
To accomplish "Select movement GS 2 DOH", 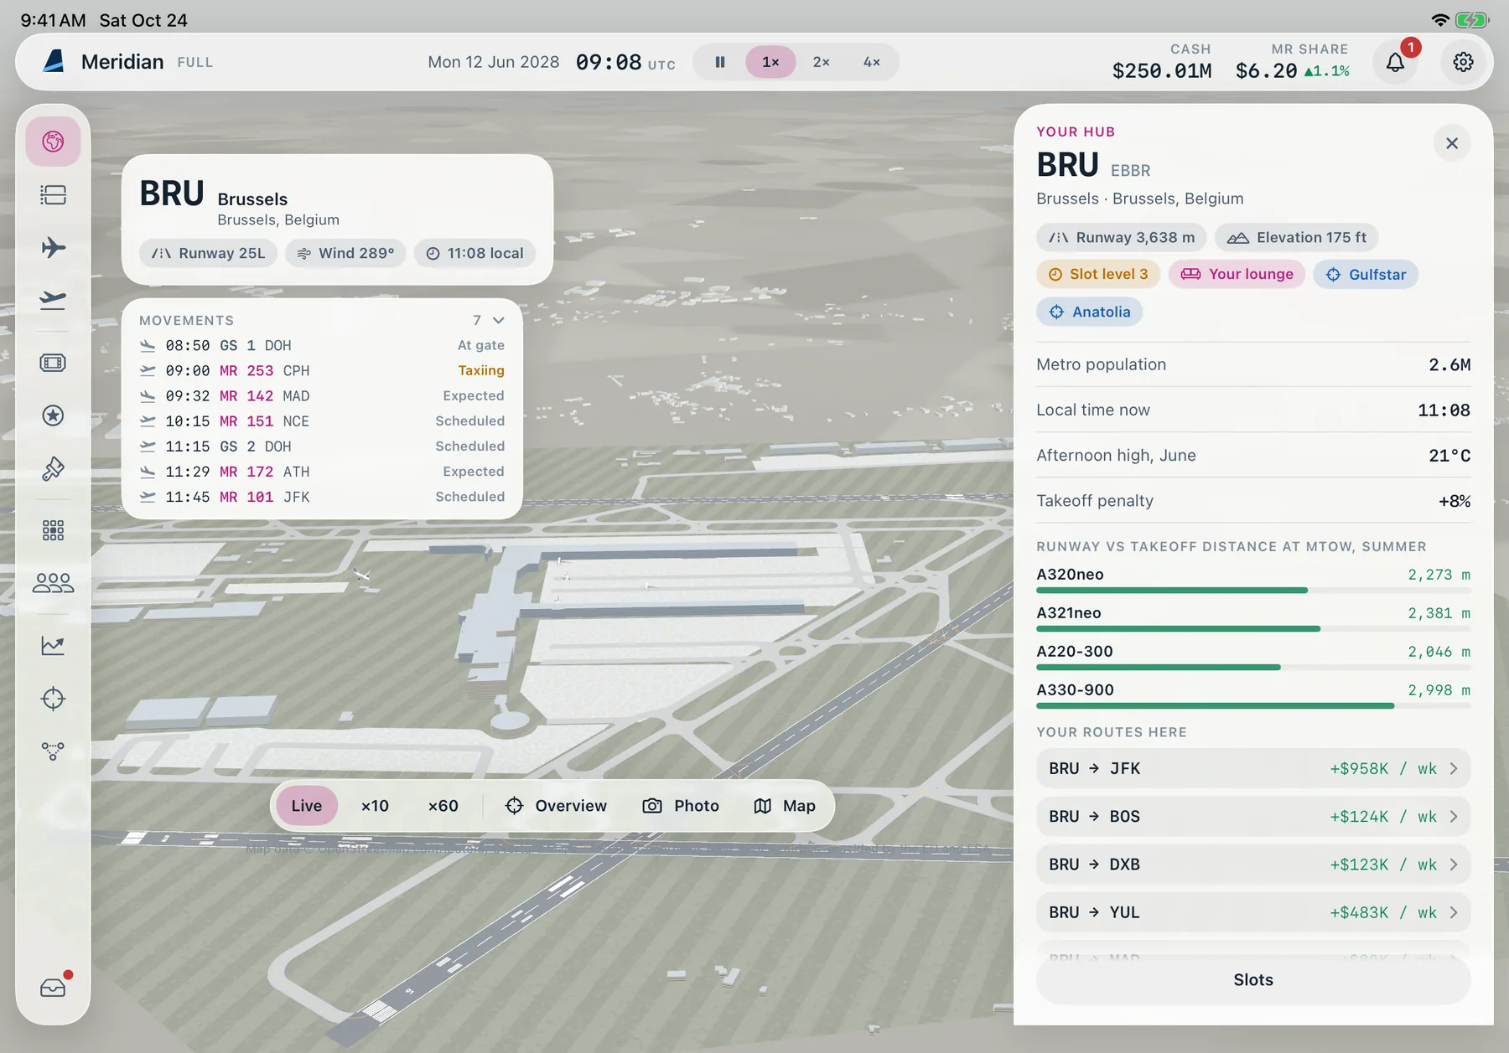I will 322,446.
